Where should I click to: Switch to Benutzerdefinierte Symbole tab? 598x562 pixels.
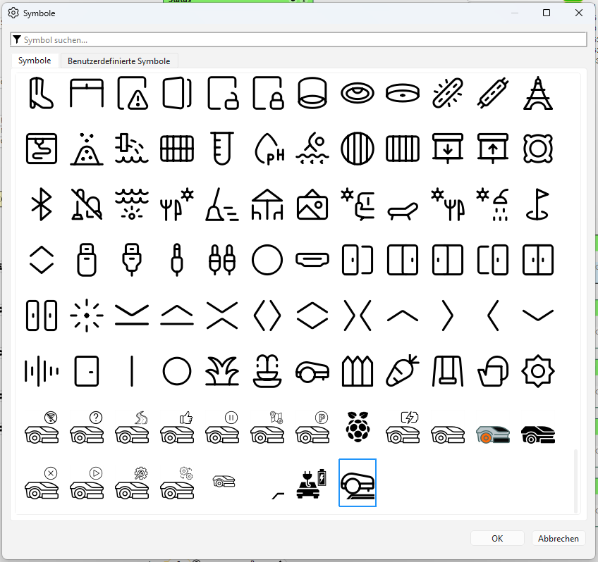118,61
